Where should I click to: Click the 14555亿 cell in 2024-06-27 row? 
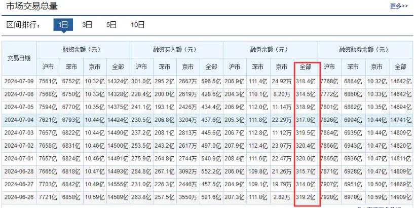[118, 185]
